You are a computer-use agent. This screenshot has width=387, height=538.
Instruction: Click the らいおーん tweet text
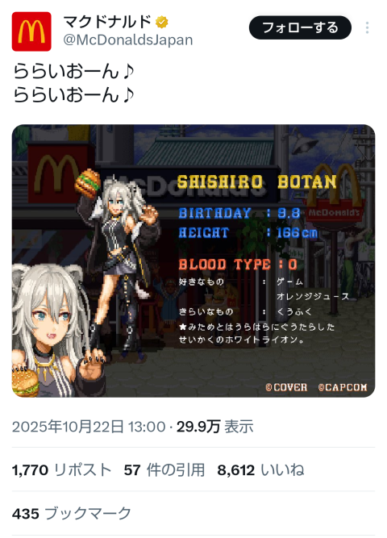73,83
